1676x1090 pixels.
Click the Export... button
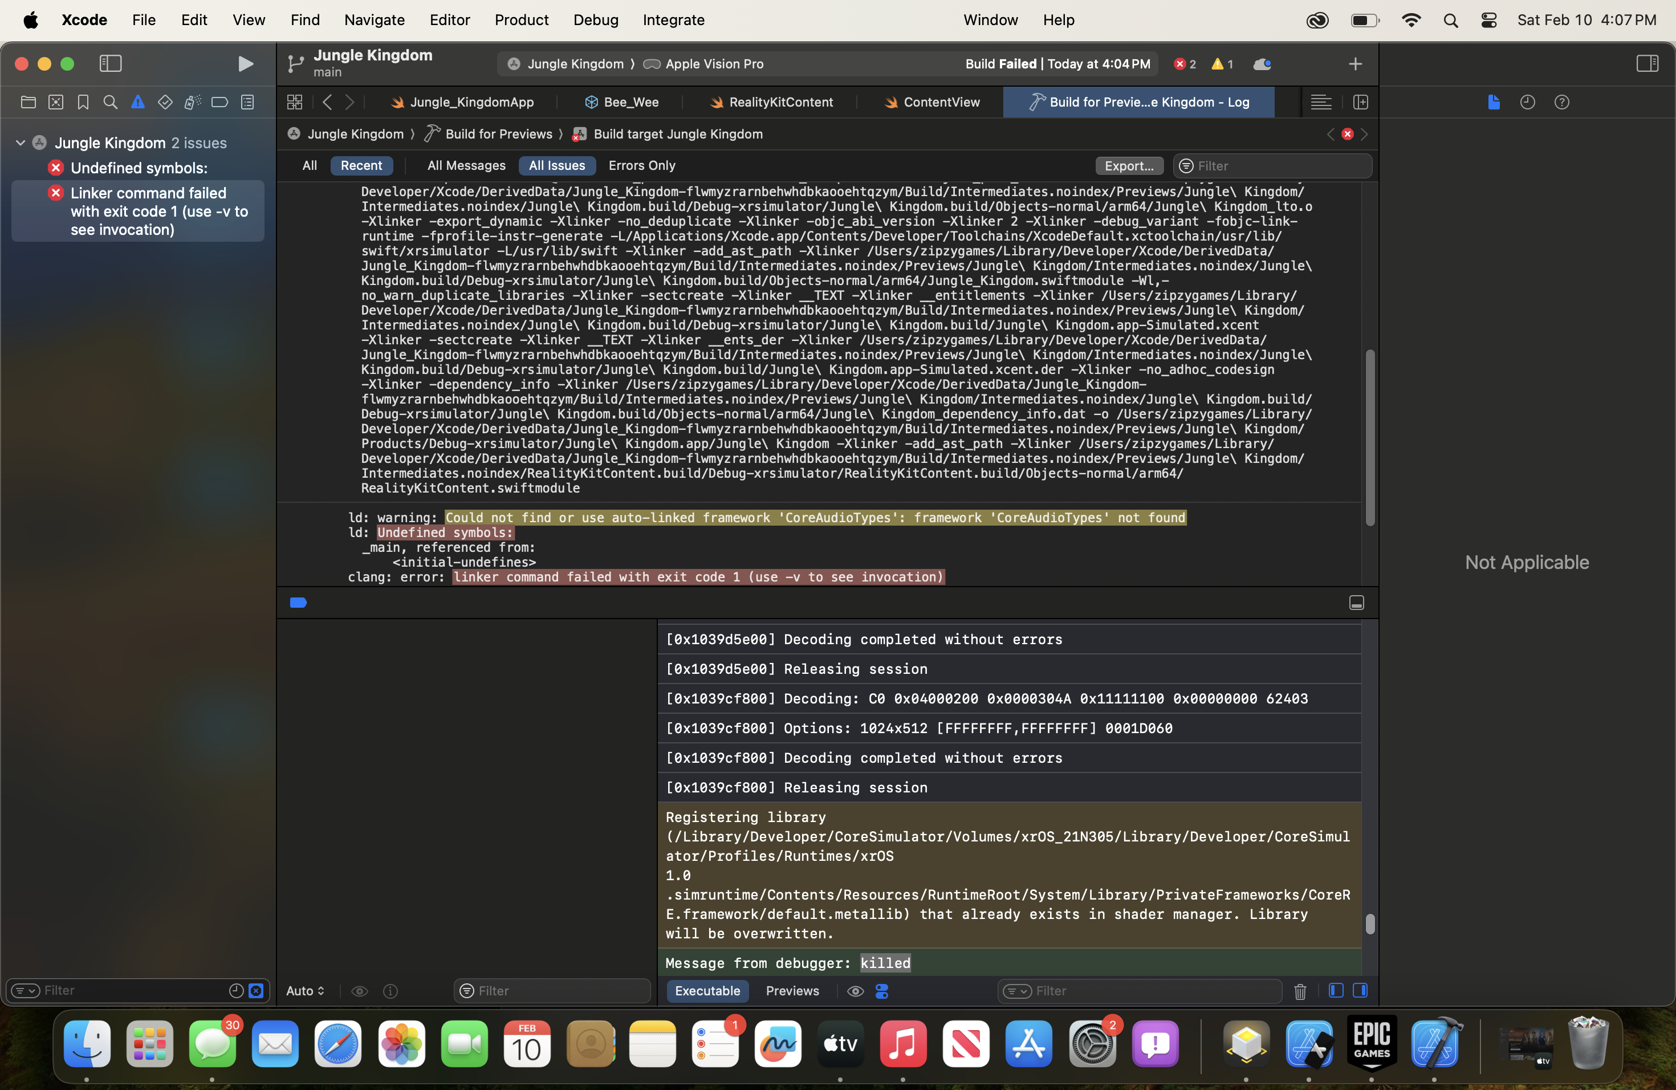1128,165
